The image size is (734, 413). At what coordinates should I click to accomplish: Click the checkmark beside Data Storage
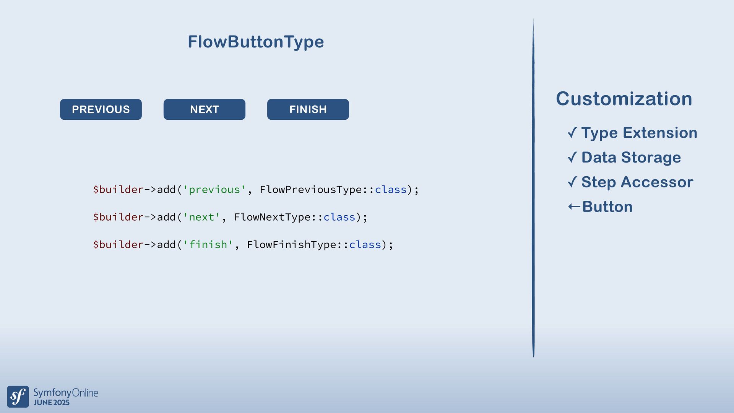point(572,157)
